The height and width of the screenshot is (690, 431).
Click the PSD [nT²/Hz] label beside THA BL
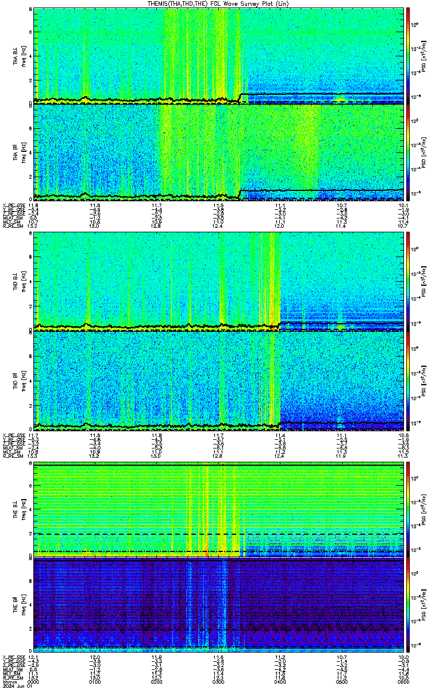coord(423,56)
